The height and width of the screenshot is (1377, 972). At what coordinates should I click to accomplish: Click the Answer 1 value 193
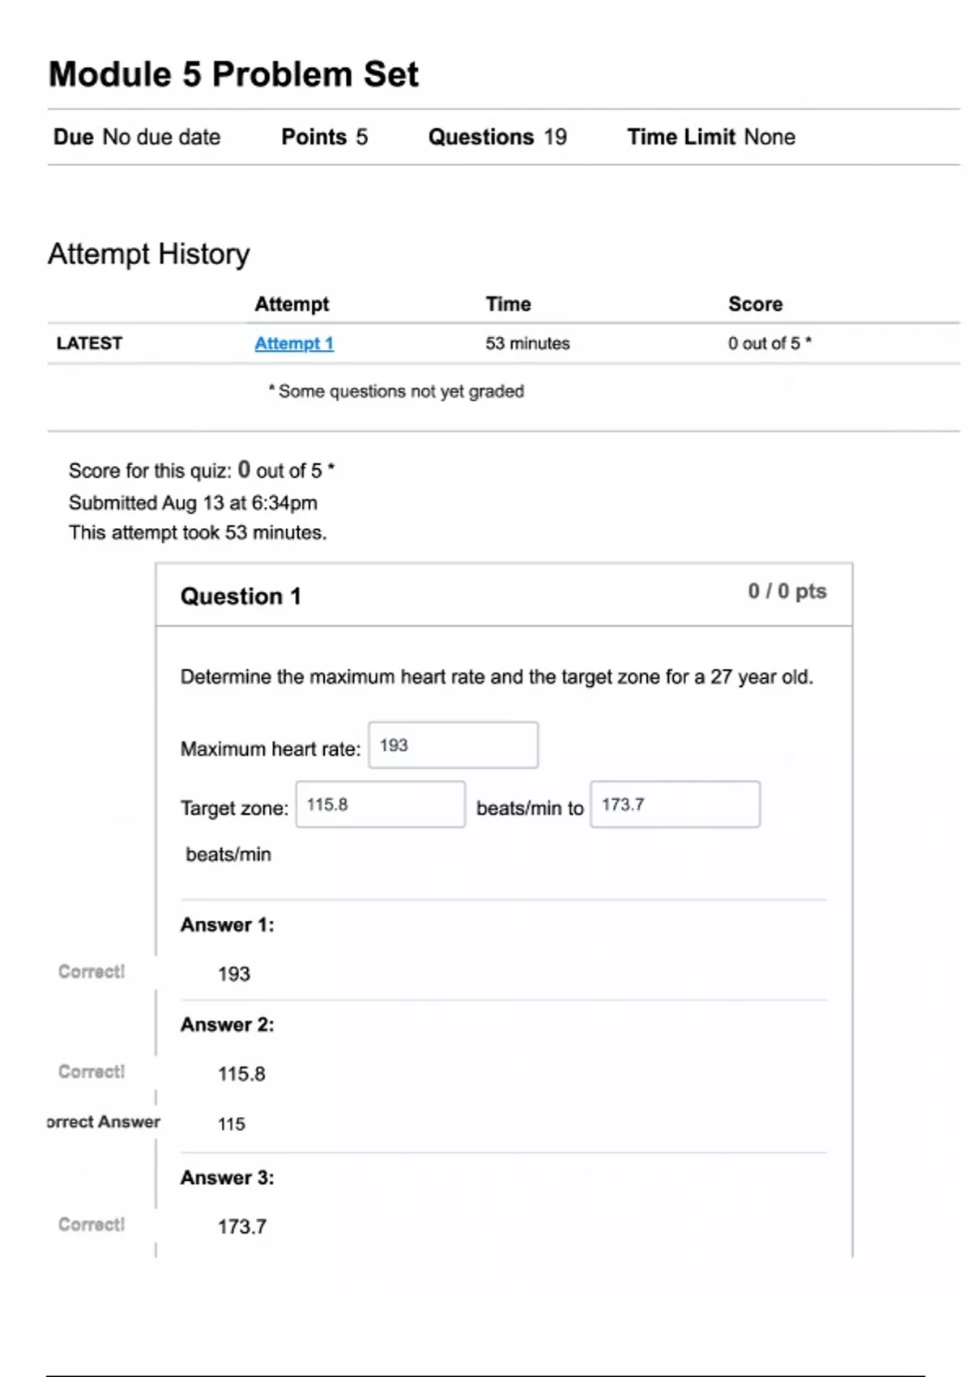(232, 974)
